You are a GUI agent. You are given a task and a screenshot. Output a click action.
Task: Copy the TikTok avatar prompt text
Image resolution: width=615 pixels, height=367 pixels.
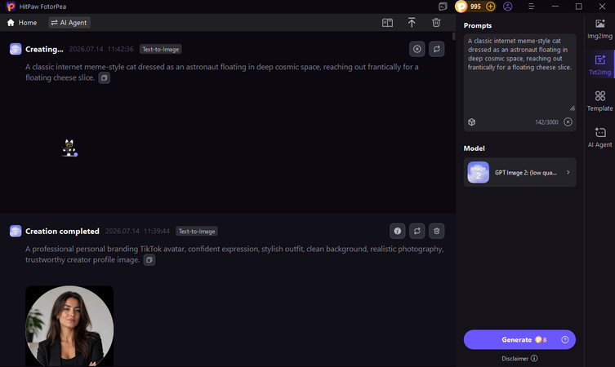click(x=149, y=260)
